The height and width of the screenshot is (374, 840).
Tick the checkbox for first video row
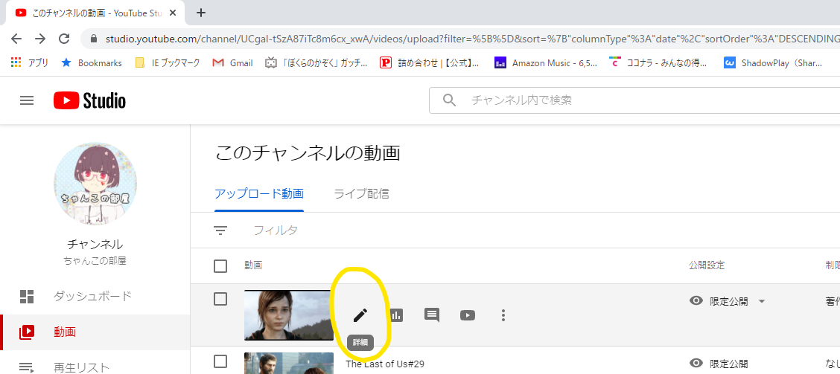click(x=220, y=299)
